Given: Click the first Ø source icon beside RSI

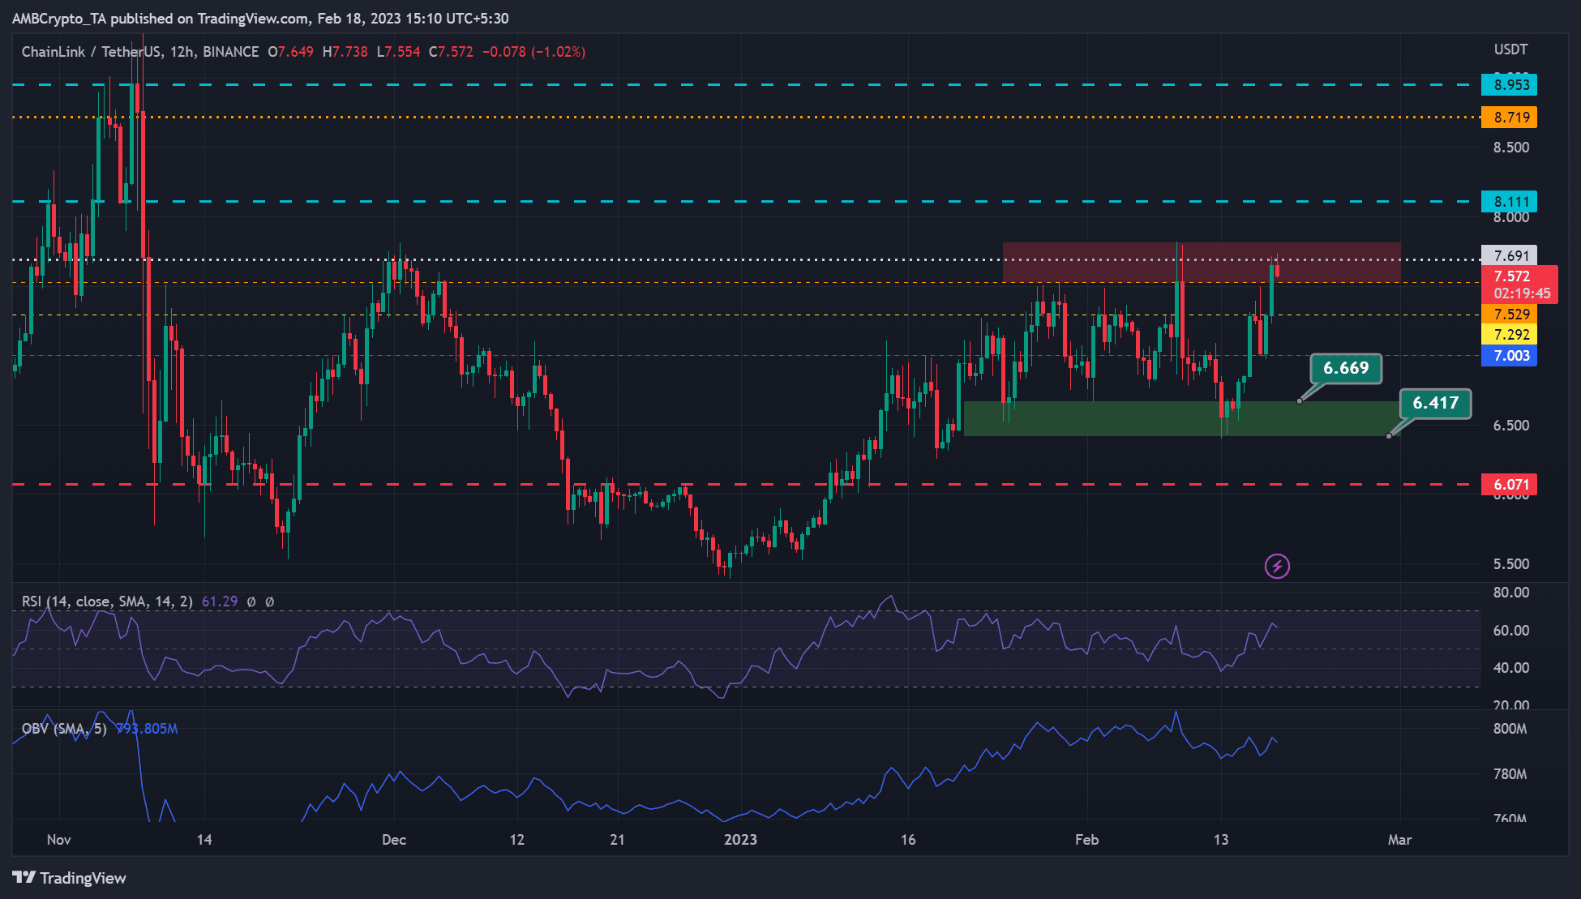Looking at the screenshot, I should coord(252,602).
